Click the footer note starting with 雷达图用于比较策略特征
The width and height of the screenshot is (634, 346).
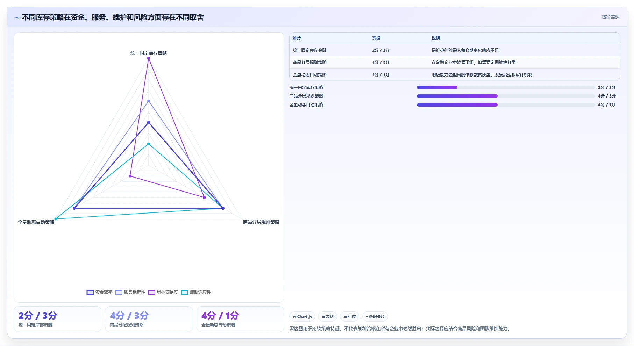click(x=400, y=329)
